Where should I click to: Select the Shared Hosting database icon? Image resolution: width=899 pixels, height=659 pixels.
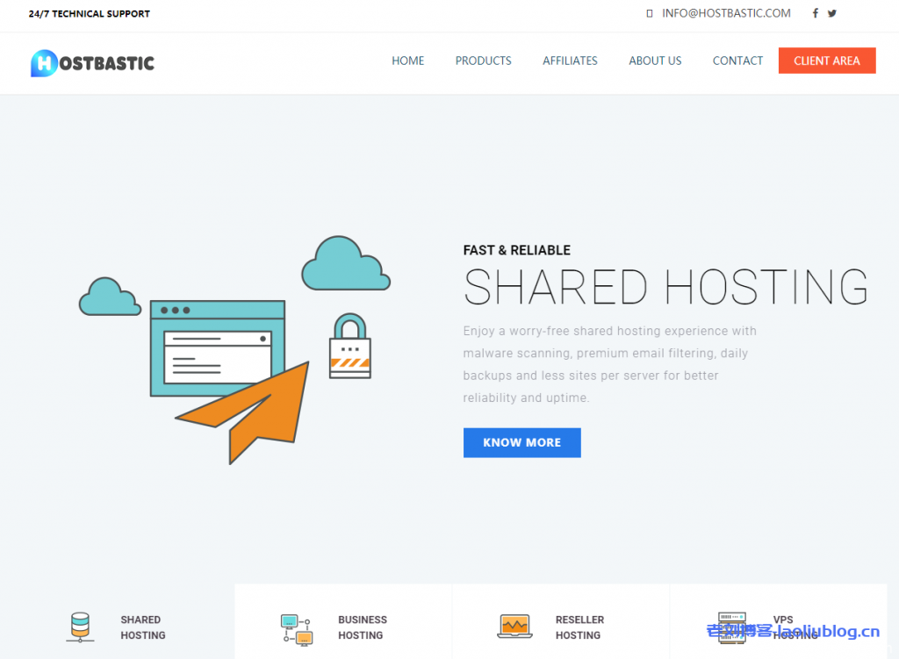click(x=81, y=627)
